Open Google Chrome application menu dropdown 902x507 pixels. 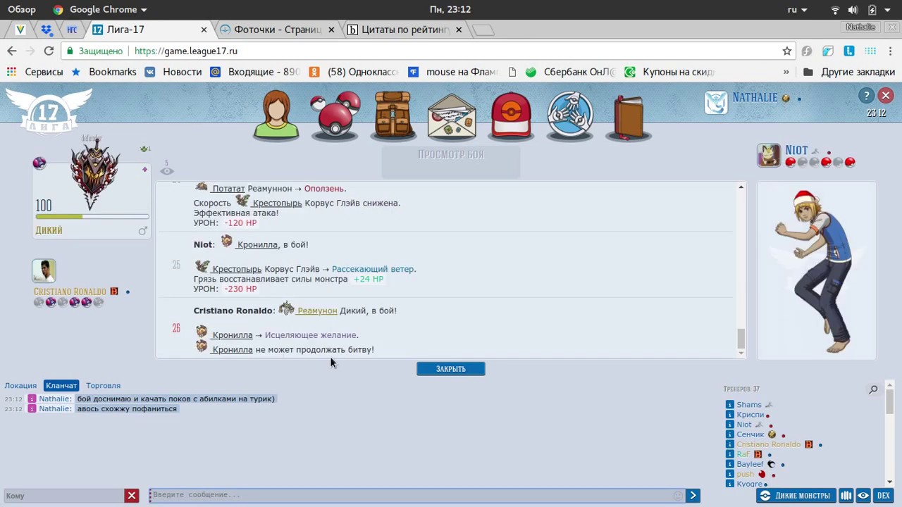coord(100,9)
